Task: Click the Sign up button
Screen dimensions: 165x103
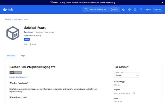Action: pos(158,10)
